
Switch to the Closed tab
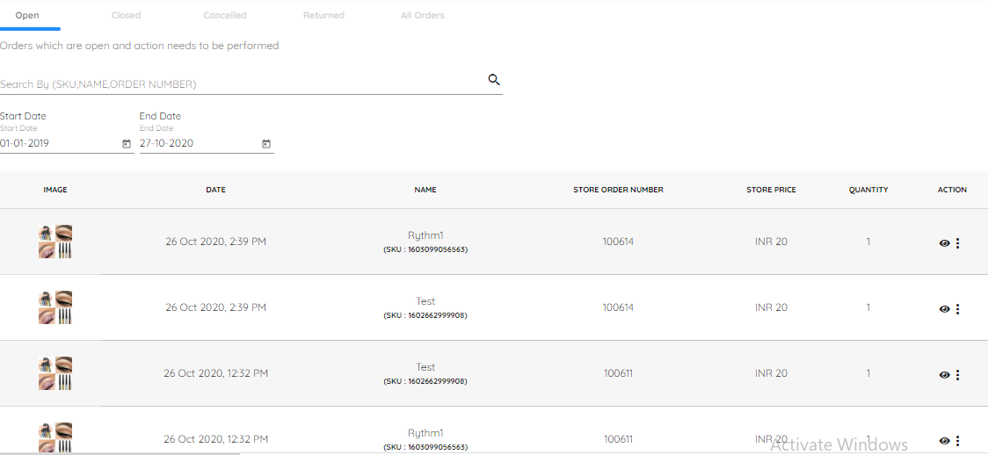126,15
